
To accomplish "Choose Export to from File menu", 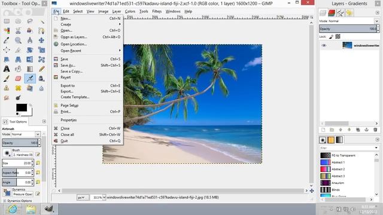I will (87, 85).
